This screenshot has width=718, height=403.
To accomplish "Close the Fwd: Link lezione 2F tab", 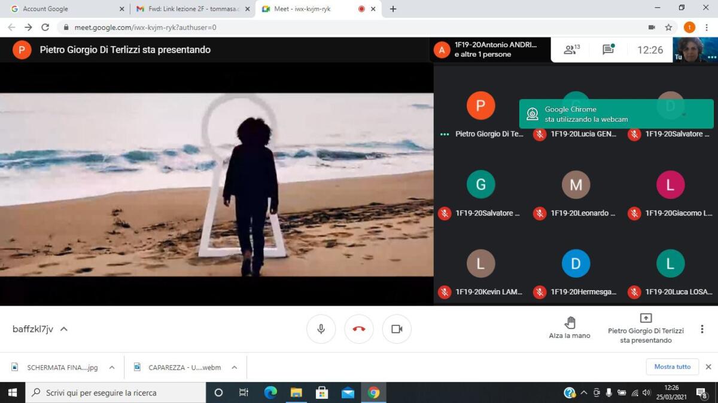I will 248,9.
